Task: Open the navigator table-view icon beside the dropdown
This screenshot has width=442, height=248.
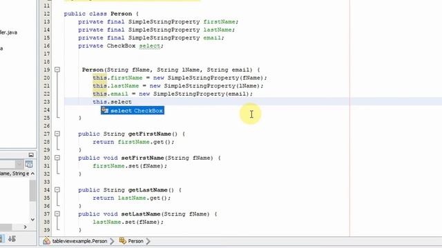Action: (x=29, y=164)
